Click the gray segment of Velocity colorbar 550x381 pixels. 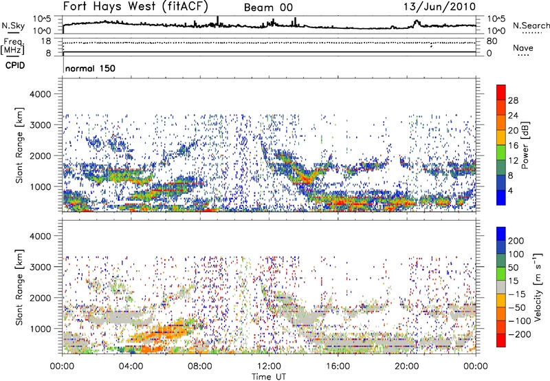point(501,287)
